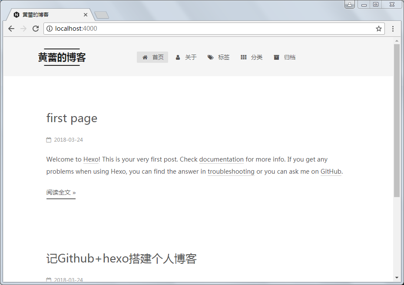The width and height of the screenshot is (404, 285).
Task: Click the scrollbar down arrow
Action: [397, 277]
